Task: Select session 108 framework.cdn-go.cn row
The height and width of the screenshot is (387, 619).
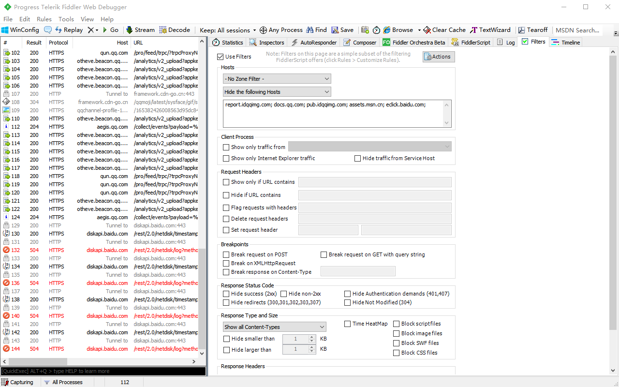Action: [100, 102]
